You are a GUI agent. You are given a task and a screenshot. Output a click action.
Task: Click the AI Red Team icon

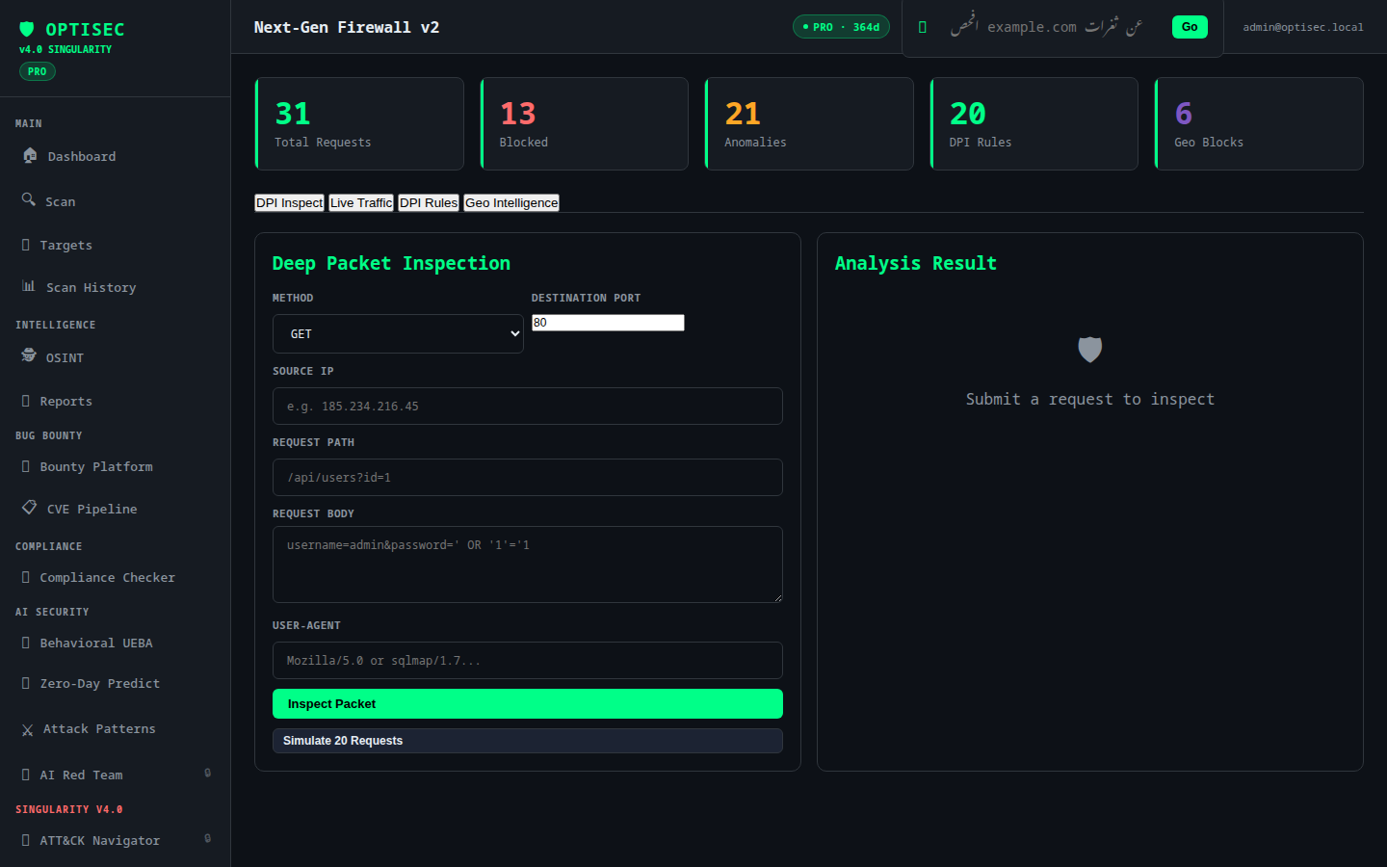[26, 775]
